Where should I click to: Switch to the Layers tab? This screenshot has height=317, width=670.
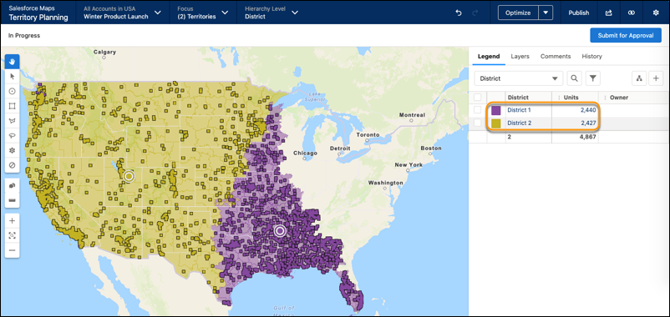pyautogui.click(x=520, y=57)
